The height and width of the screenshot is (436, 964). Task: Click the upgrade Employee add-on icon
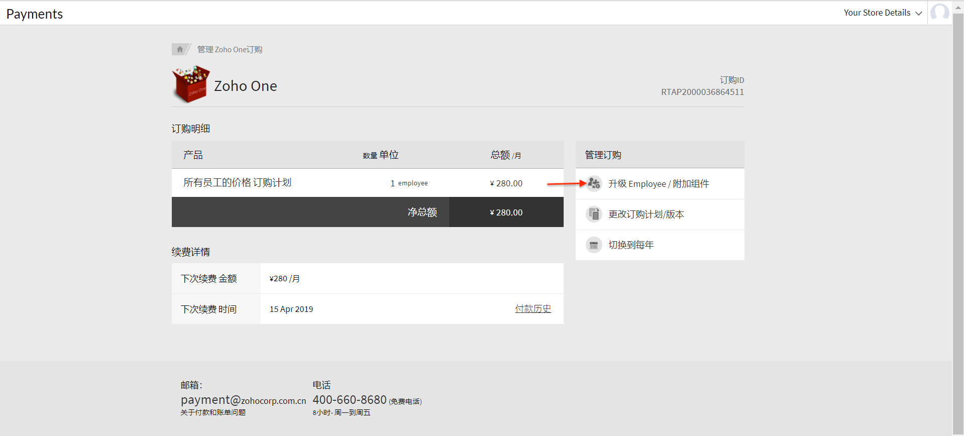594,183
